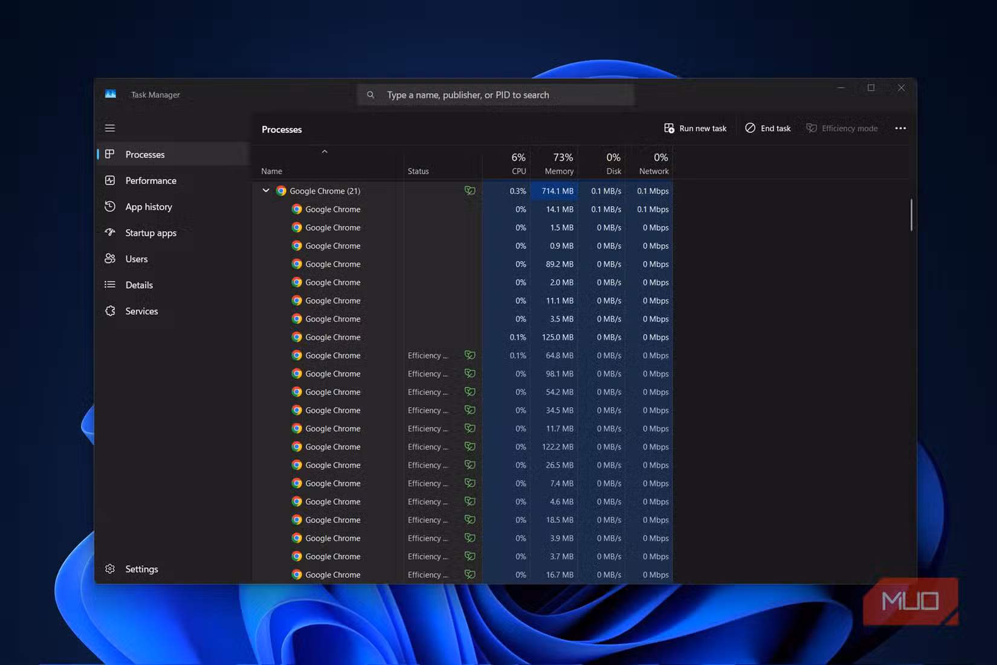The image size is (997, 665).
Task: Click the vertical scrollbar thumb of the process list
Action: pyautogui.click(x=911, y=215)
